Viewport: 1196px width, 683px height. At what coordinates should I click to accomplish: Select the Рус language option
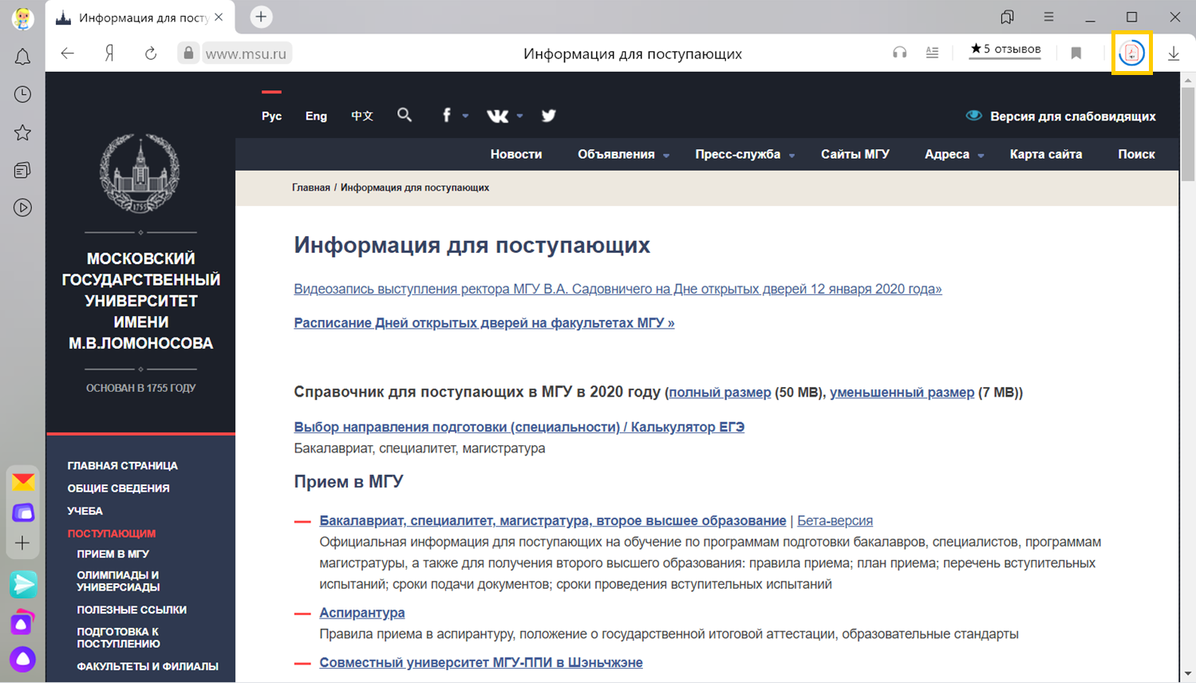[271, 116]
